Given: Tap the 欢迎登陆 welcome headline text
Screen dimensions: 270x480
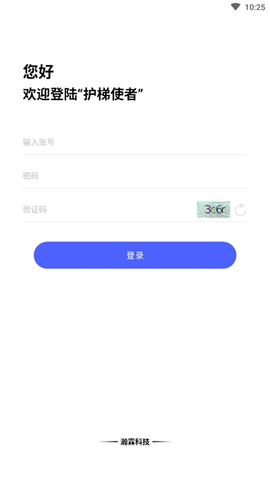Looking at the screenshot, I should tap(49, 95).
